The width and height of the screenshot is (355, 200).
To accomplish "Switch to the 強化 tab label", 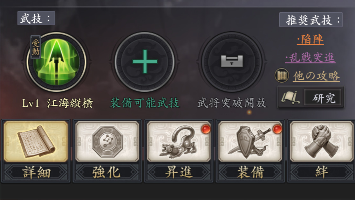I will (x=107, y=172).
